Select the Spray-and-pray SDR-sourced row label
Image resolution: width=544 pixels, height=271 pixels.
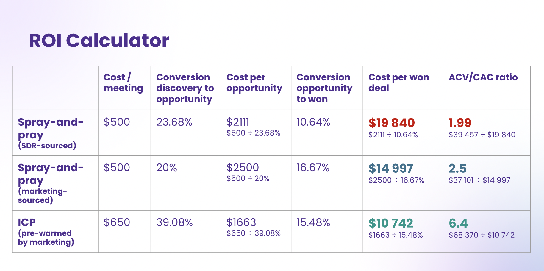[51, 133]
